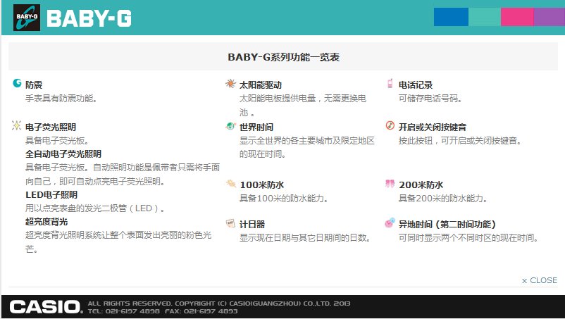
Task: Click the LED电子照明 heading
Action: point(51,195)
